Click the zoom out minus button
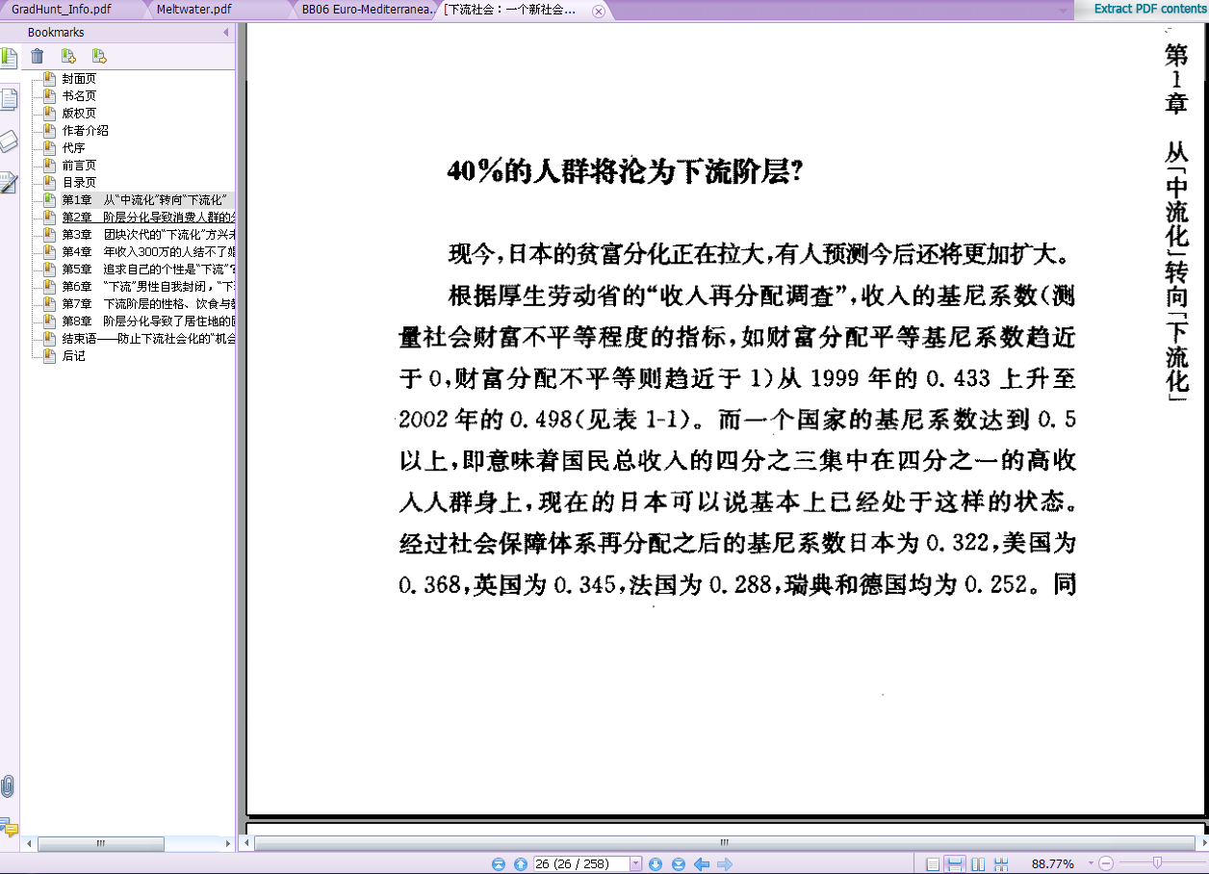This screenshot has width=1209, height=874. (1106, 864)
